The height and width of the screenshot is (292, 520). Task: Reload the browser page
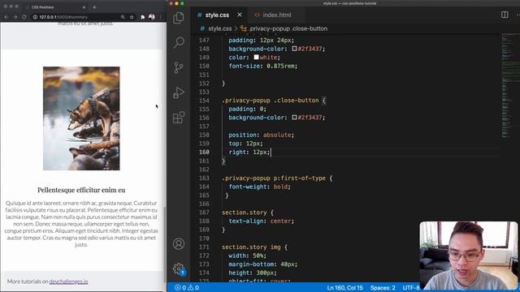(x=24, y=17)
